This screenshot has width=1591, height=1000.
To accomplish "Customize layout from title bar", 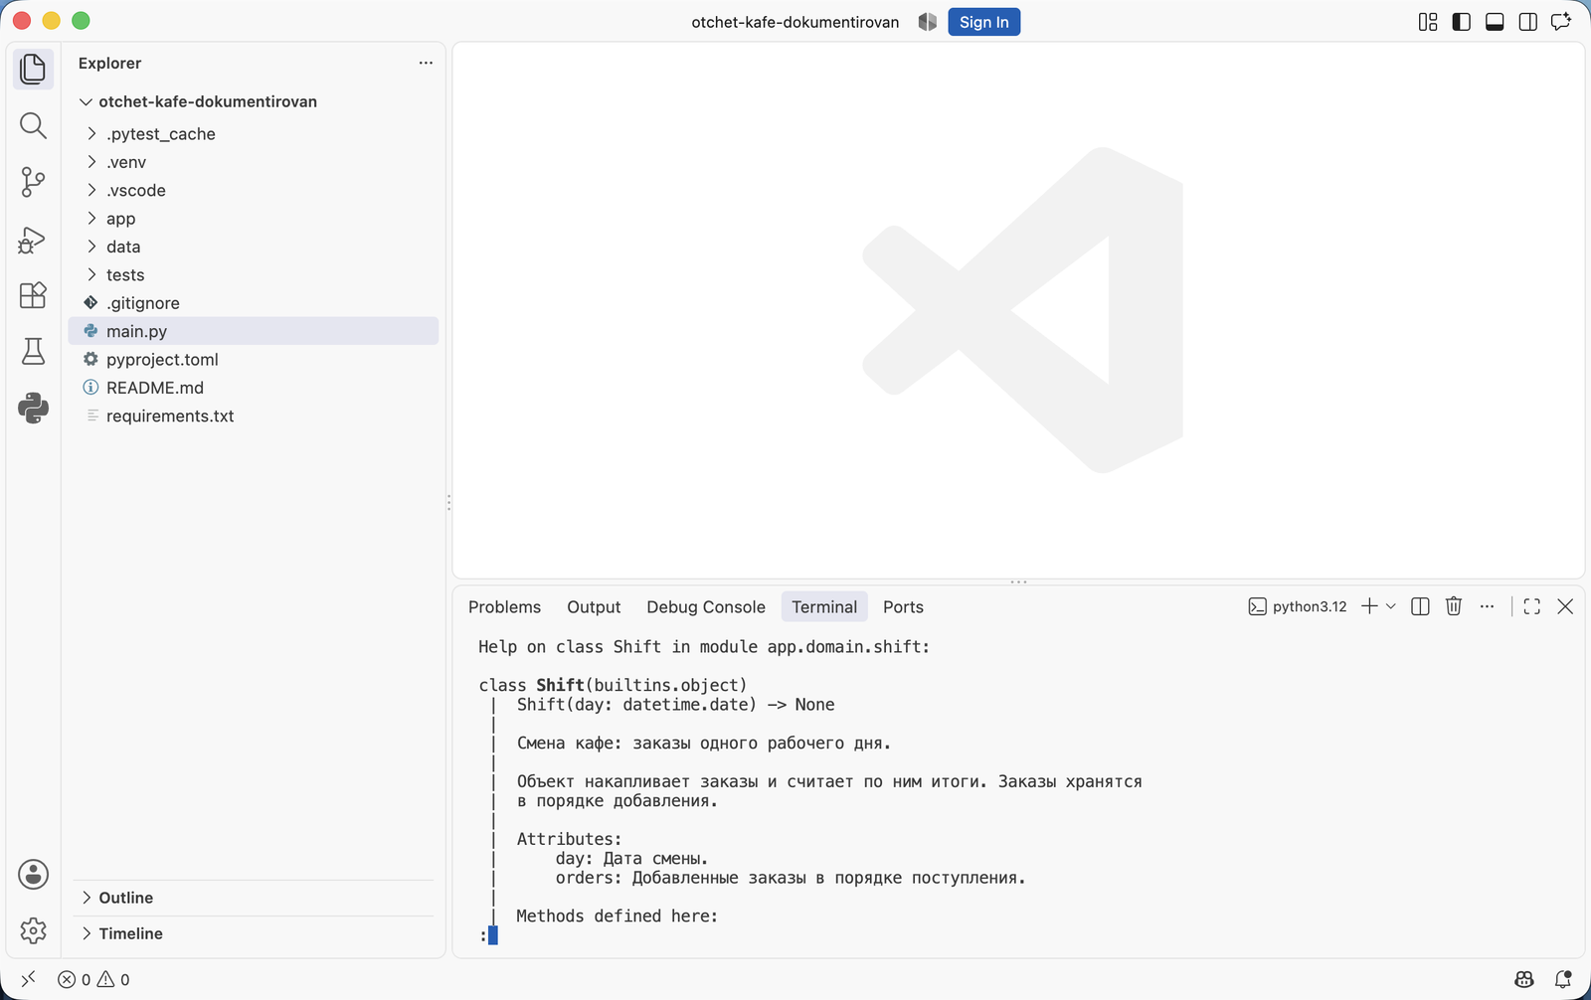I will point(1428,22).
